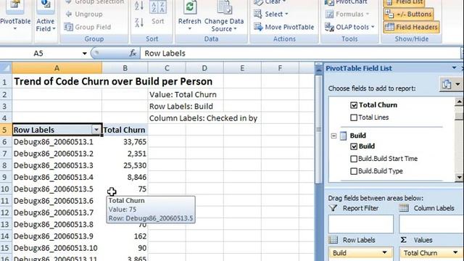464x261 pixels.
Task: Open the Select dropdown in Actions
Action: tap(271, 14)
